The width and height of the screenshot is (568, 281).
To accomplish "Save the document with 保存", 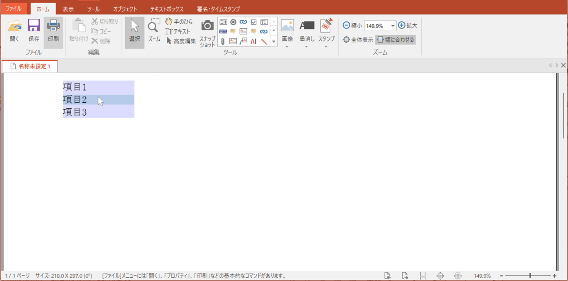I will [x=34, y=31].
